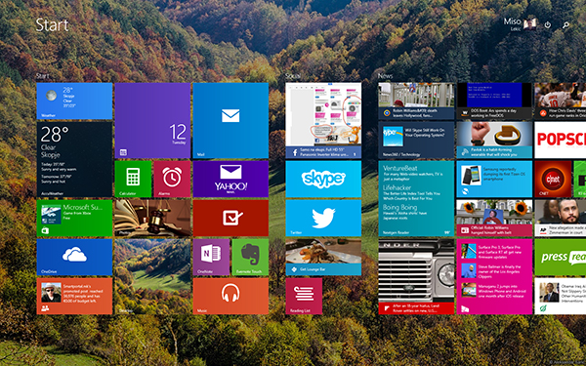This screenshot has width=586, height=366.
Task: Open the Miso user account picture
Action: 530,24
